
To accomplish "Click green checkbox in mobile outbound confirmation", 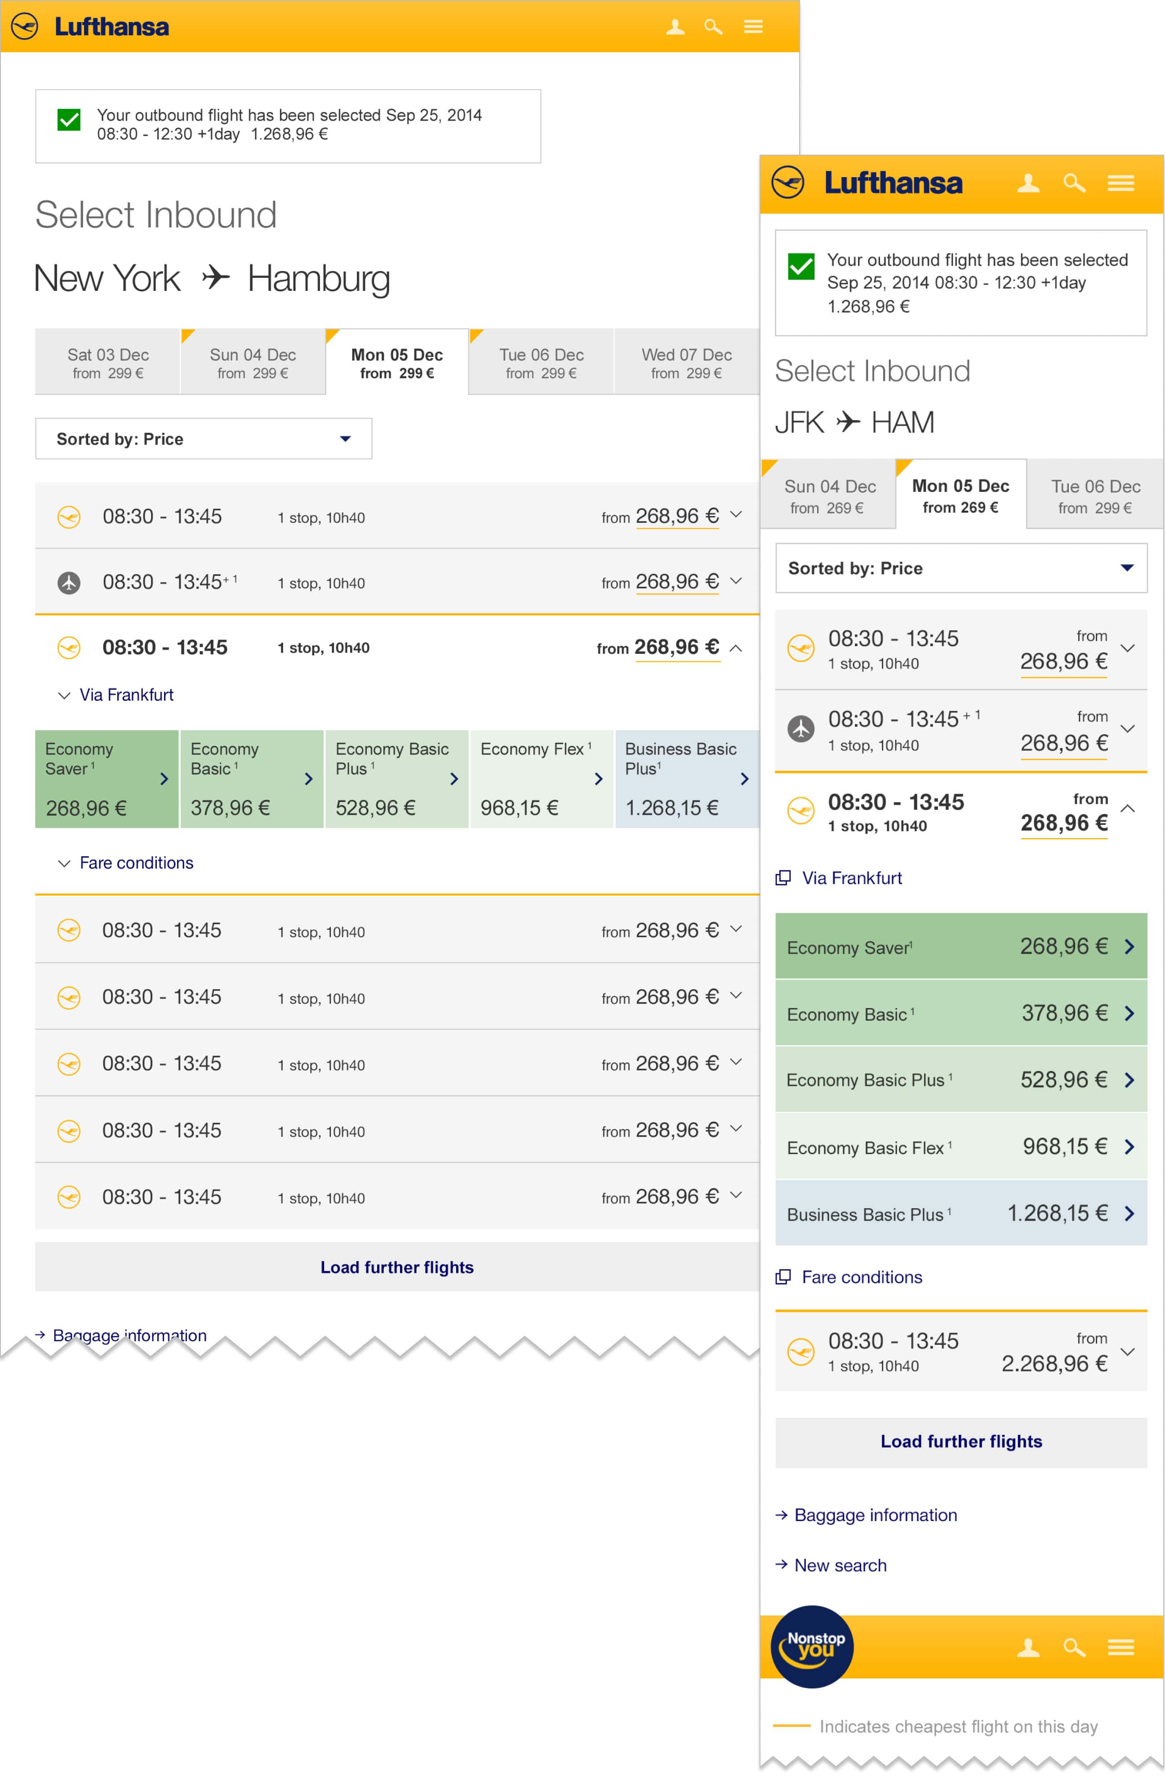I will tap(800, 266).
